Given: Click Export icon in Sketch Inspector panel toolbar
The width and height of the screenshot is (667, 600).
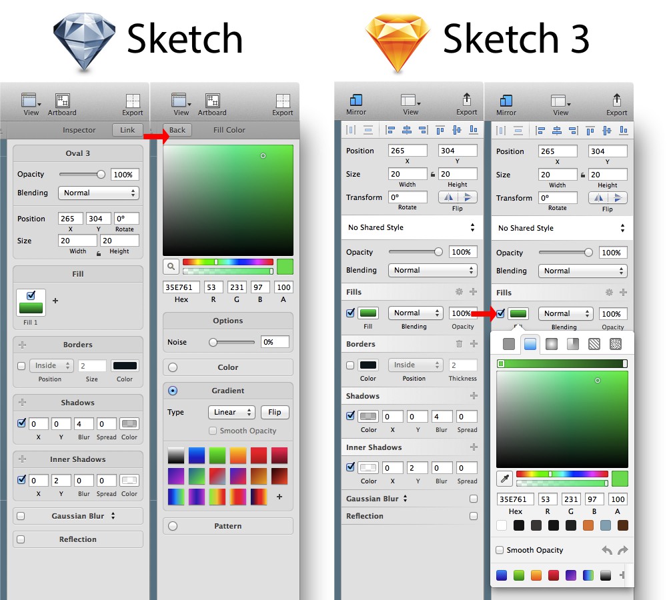Looking at the screenshot, I should 133,101.
